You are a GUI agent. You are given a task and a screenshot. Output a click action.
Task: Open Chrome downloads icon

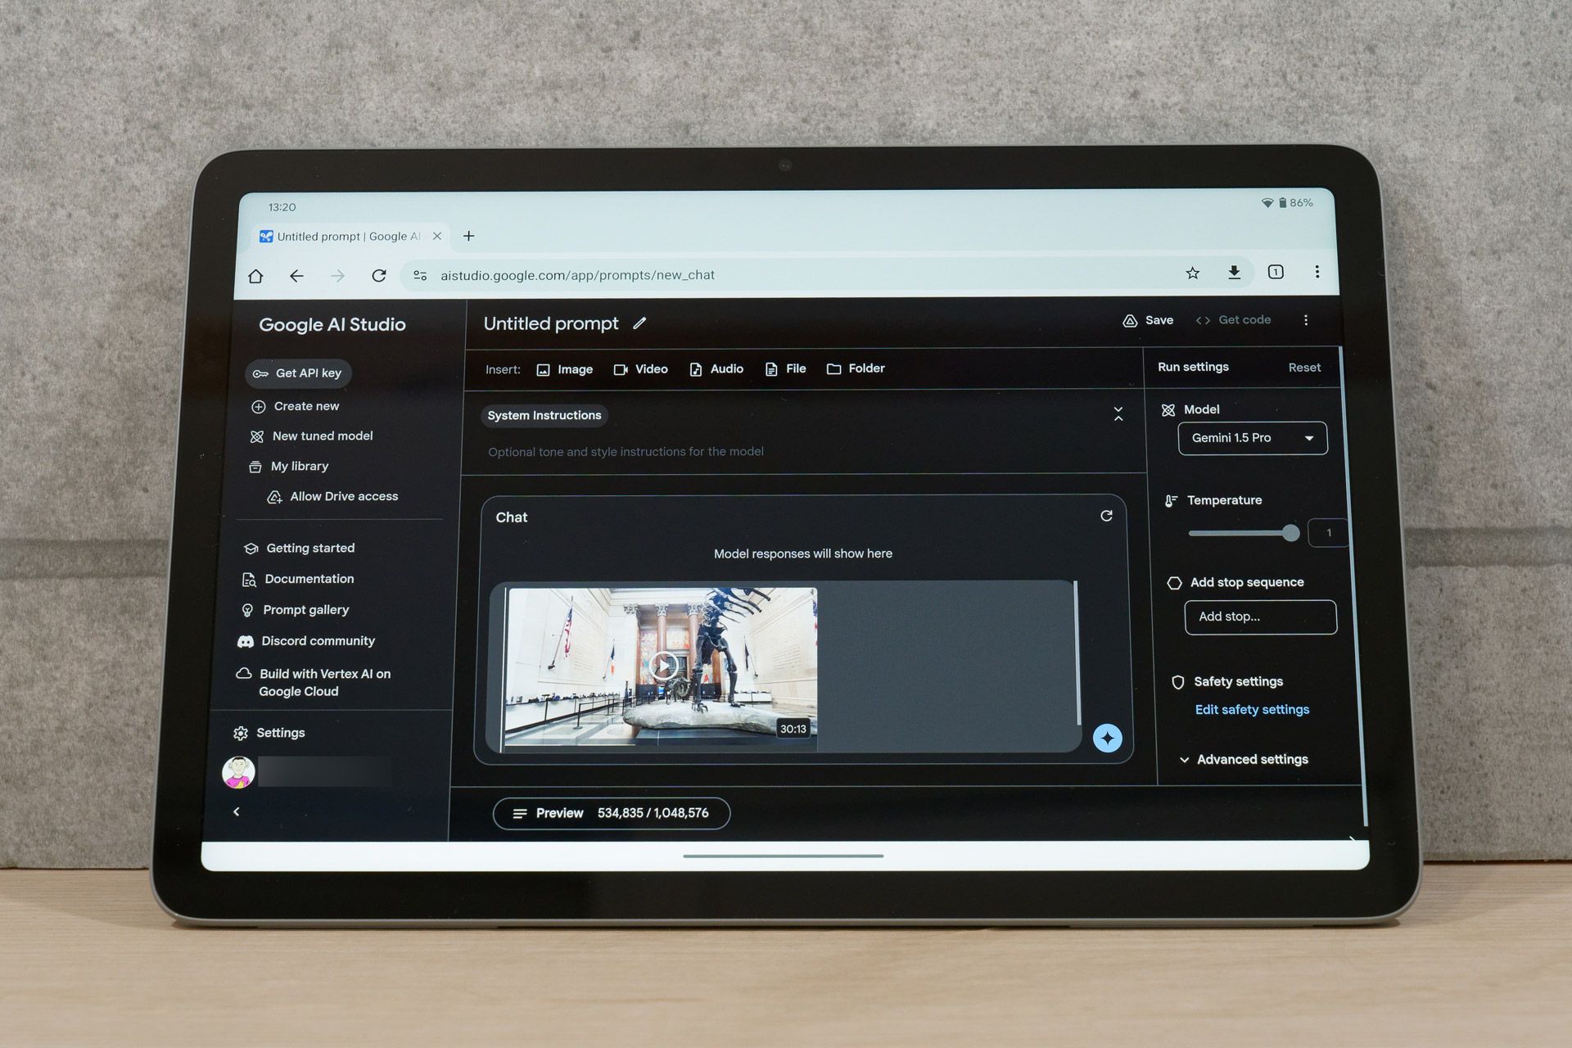click(1234, 273)
